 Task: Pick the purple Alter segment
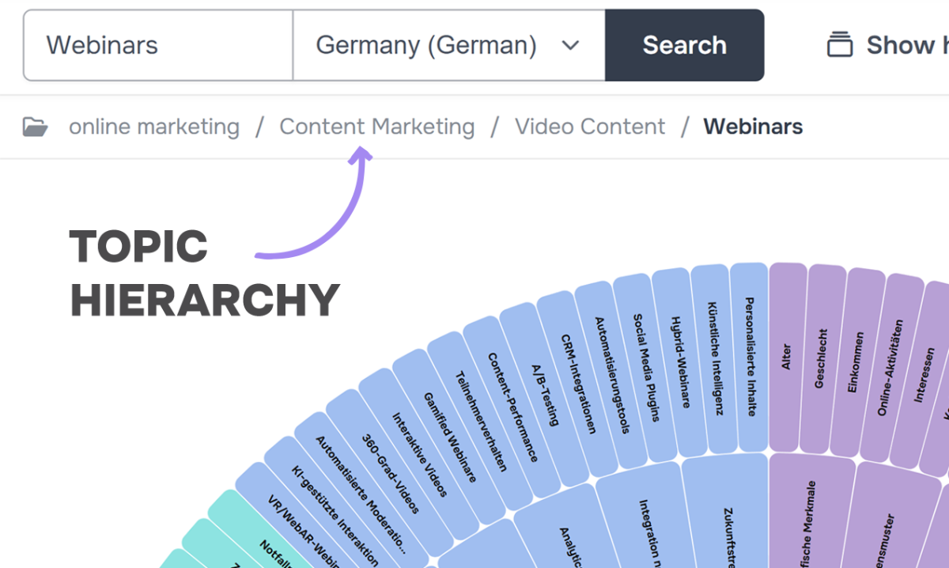click(x=787, y=357)
